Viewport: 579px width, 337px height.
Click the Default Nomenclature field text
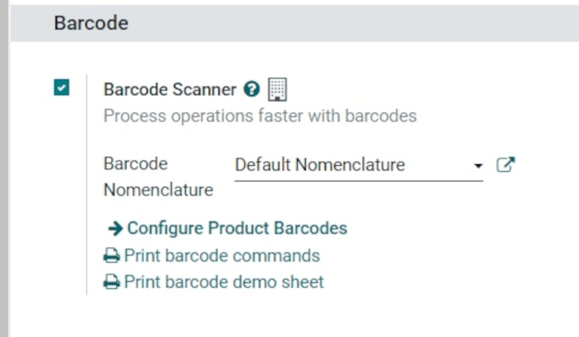[x=320, y=165]
